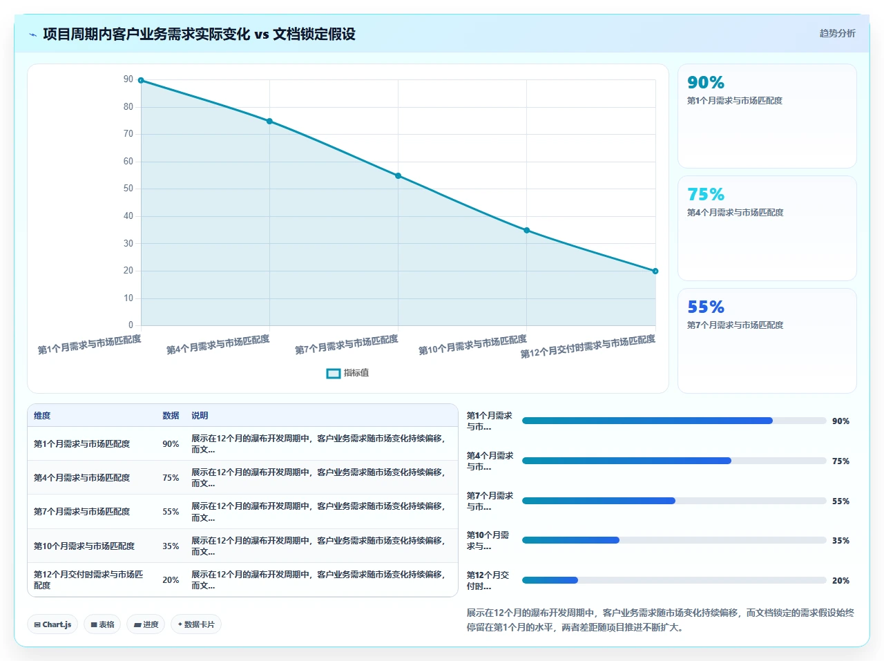The width and height of the screenshot is (884, 661).
Task: Click the chart data point at 35
Action: tap(526, 230)
